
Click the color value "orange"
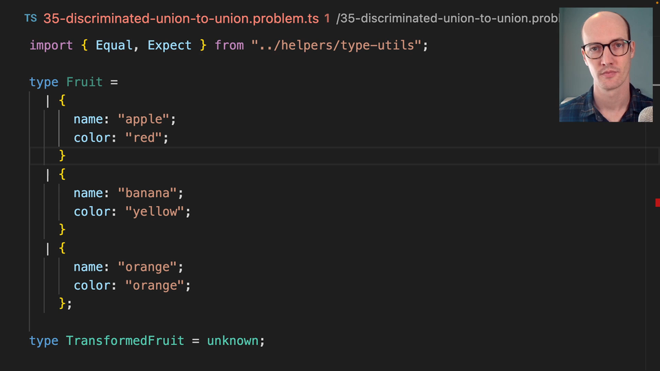click(x=154, y=285)
